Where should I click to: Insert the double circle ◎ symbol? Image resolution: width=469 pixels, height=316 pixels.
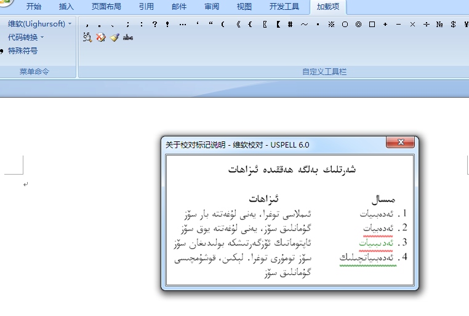[x=358, y=25]
